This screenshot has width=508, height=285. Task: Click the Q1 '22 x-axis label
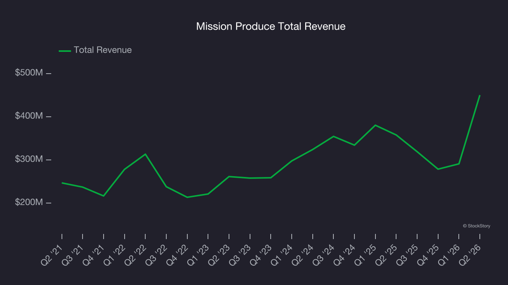pos(115,255)
